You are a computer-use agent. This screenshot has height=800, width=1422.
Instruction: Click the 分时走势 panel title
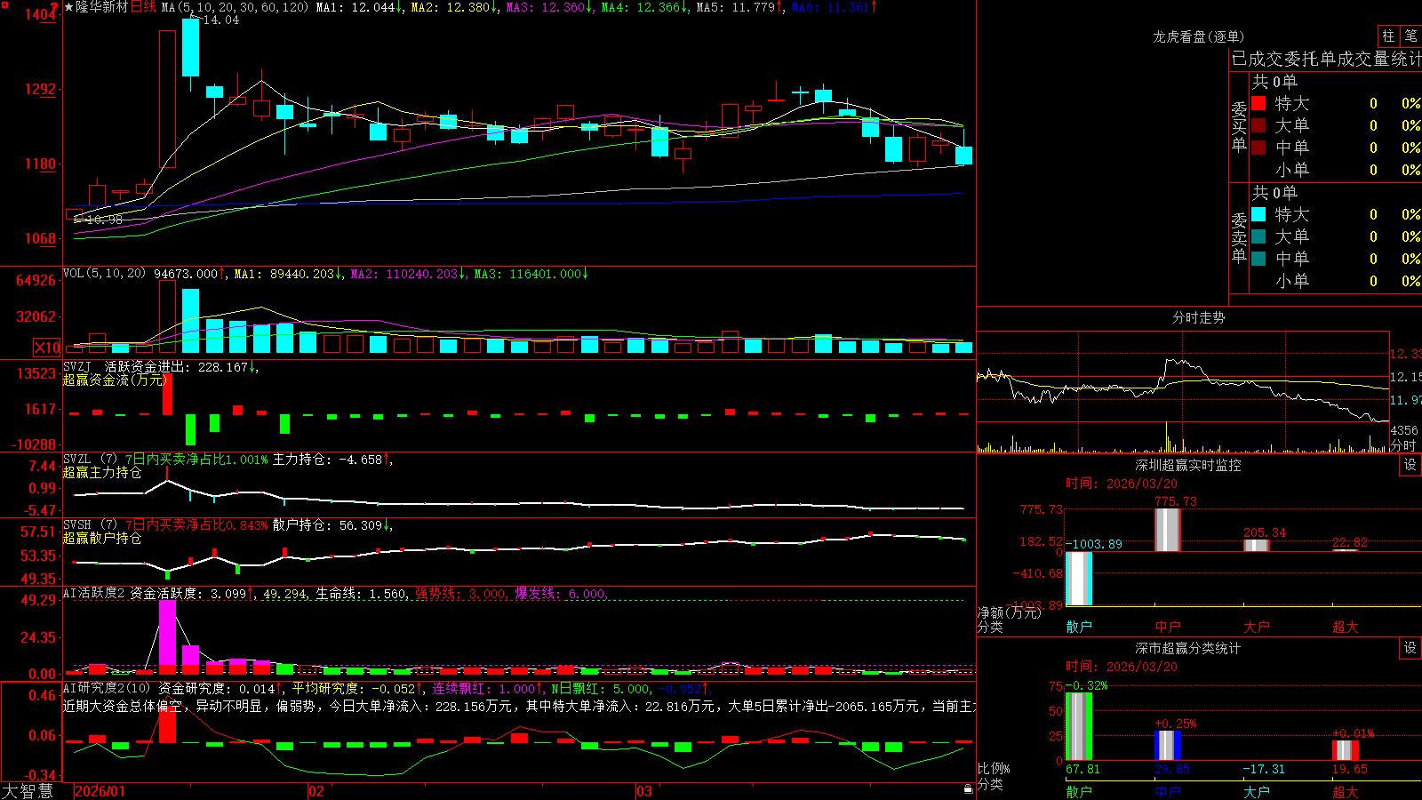coord(1198,317)
